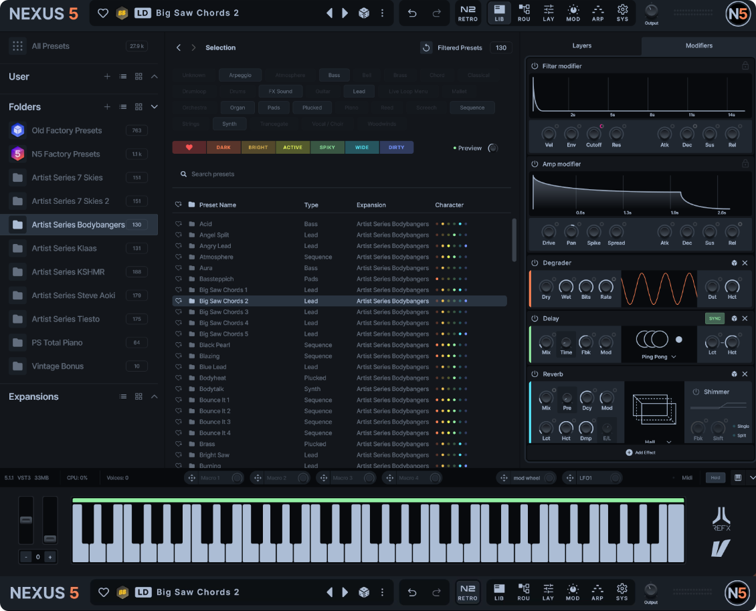Sort presets by Type column header
This screenshot has width=756, height=611.
311,205
